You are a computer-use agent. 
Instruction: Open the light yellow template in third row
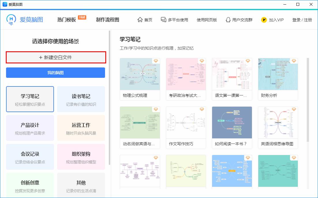click(x=186, y=171)
